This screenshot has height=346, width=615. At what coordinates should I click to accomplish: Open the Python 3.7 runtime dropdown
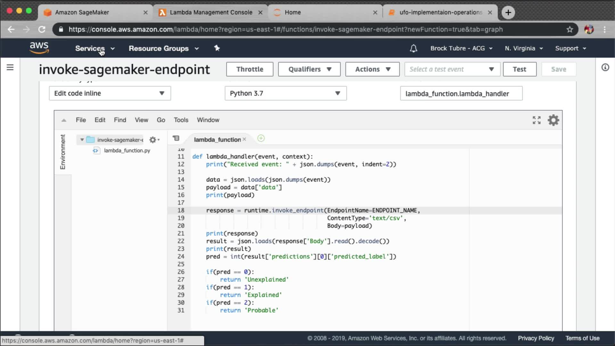285,93
